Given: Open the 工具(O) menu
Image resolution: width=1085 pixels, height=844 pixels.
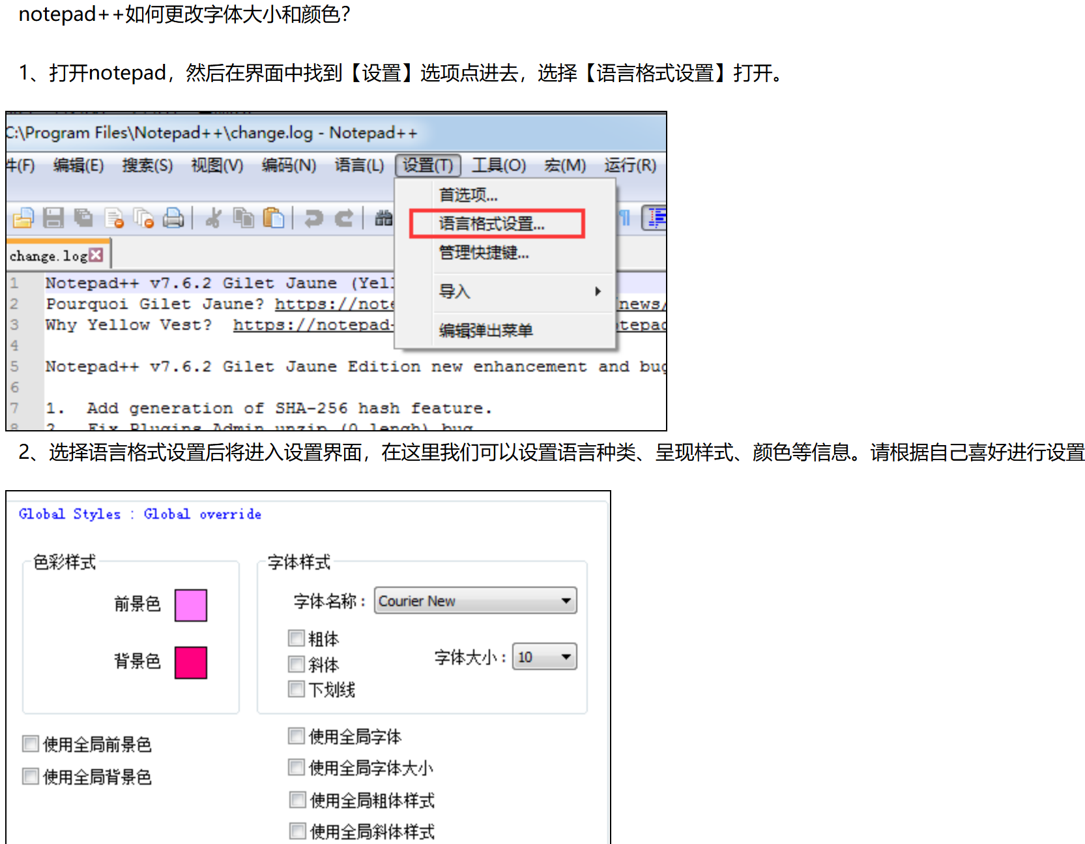Looking at the screenshot, I should [499, 166].
